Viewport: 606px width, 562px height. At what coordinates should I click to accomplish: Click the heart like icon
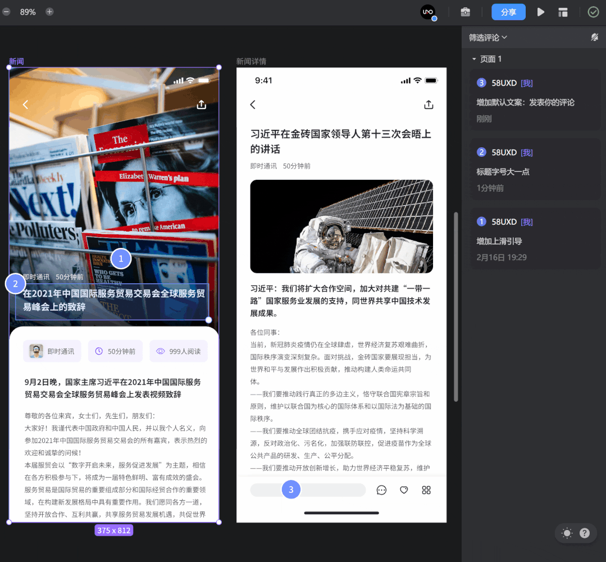[x=404, y=490]
